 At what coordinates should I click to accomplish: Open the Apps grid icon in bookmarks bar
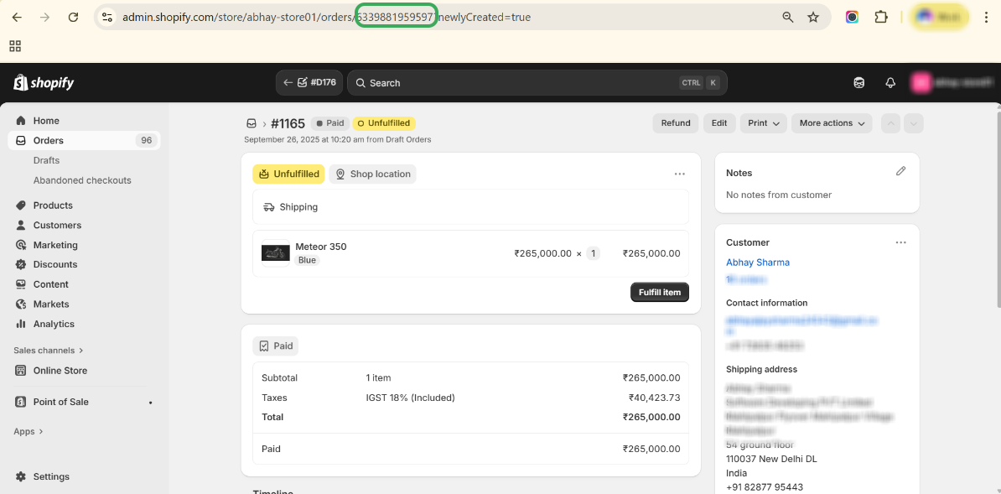(x=15, y=46)
